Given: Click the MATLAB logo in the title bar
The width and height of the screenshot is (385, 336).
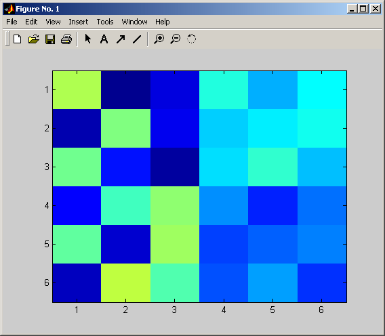Looking at the screenshot, I should [x=9, y=9].
